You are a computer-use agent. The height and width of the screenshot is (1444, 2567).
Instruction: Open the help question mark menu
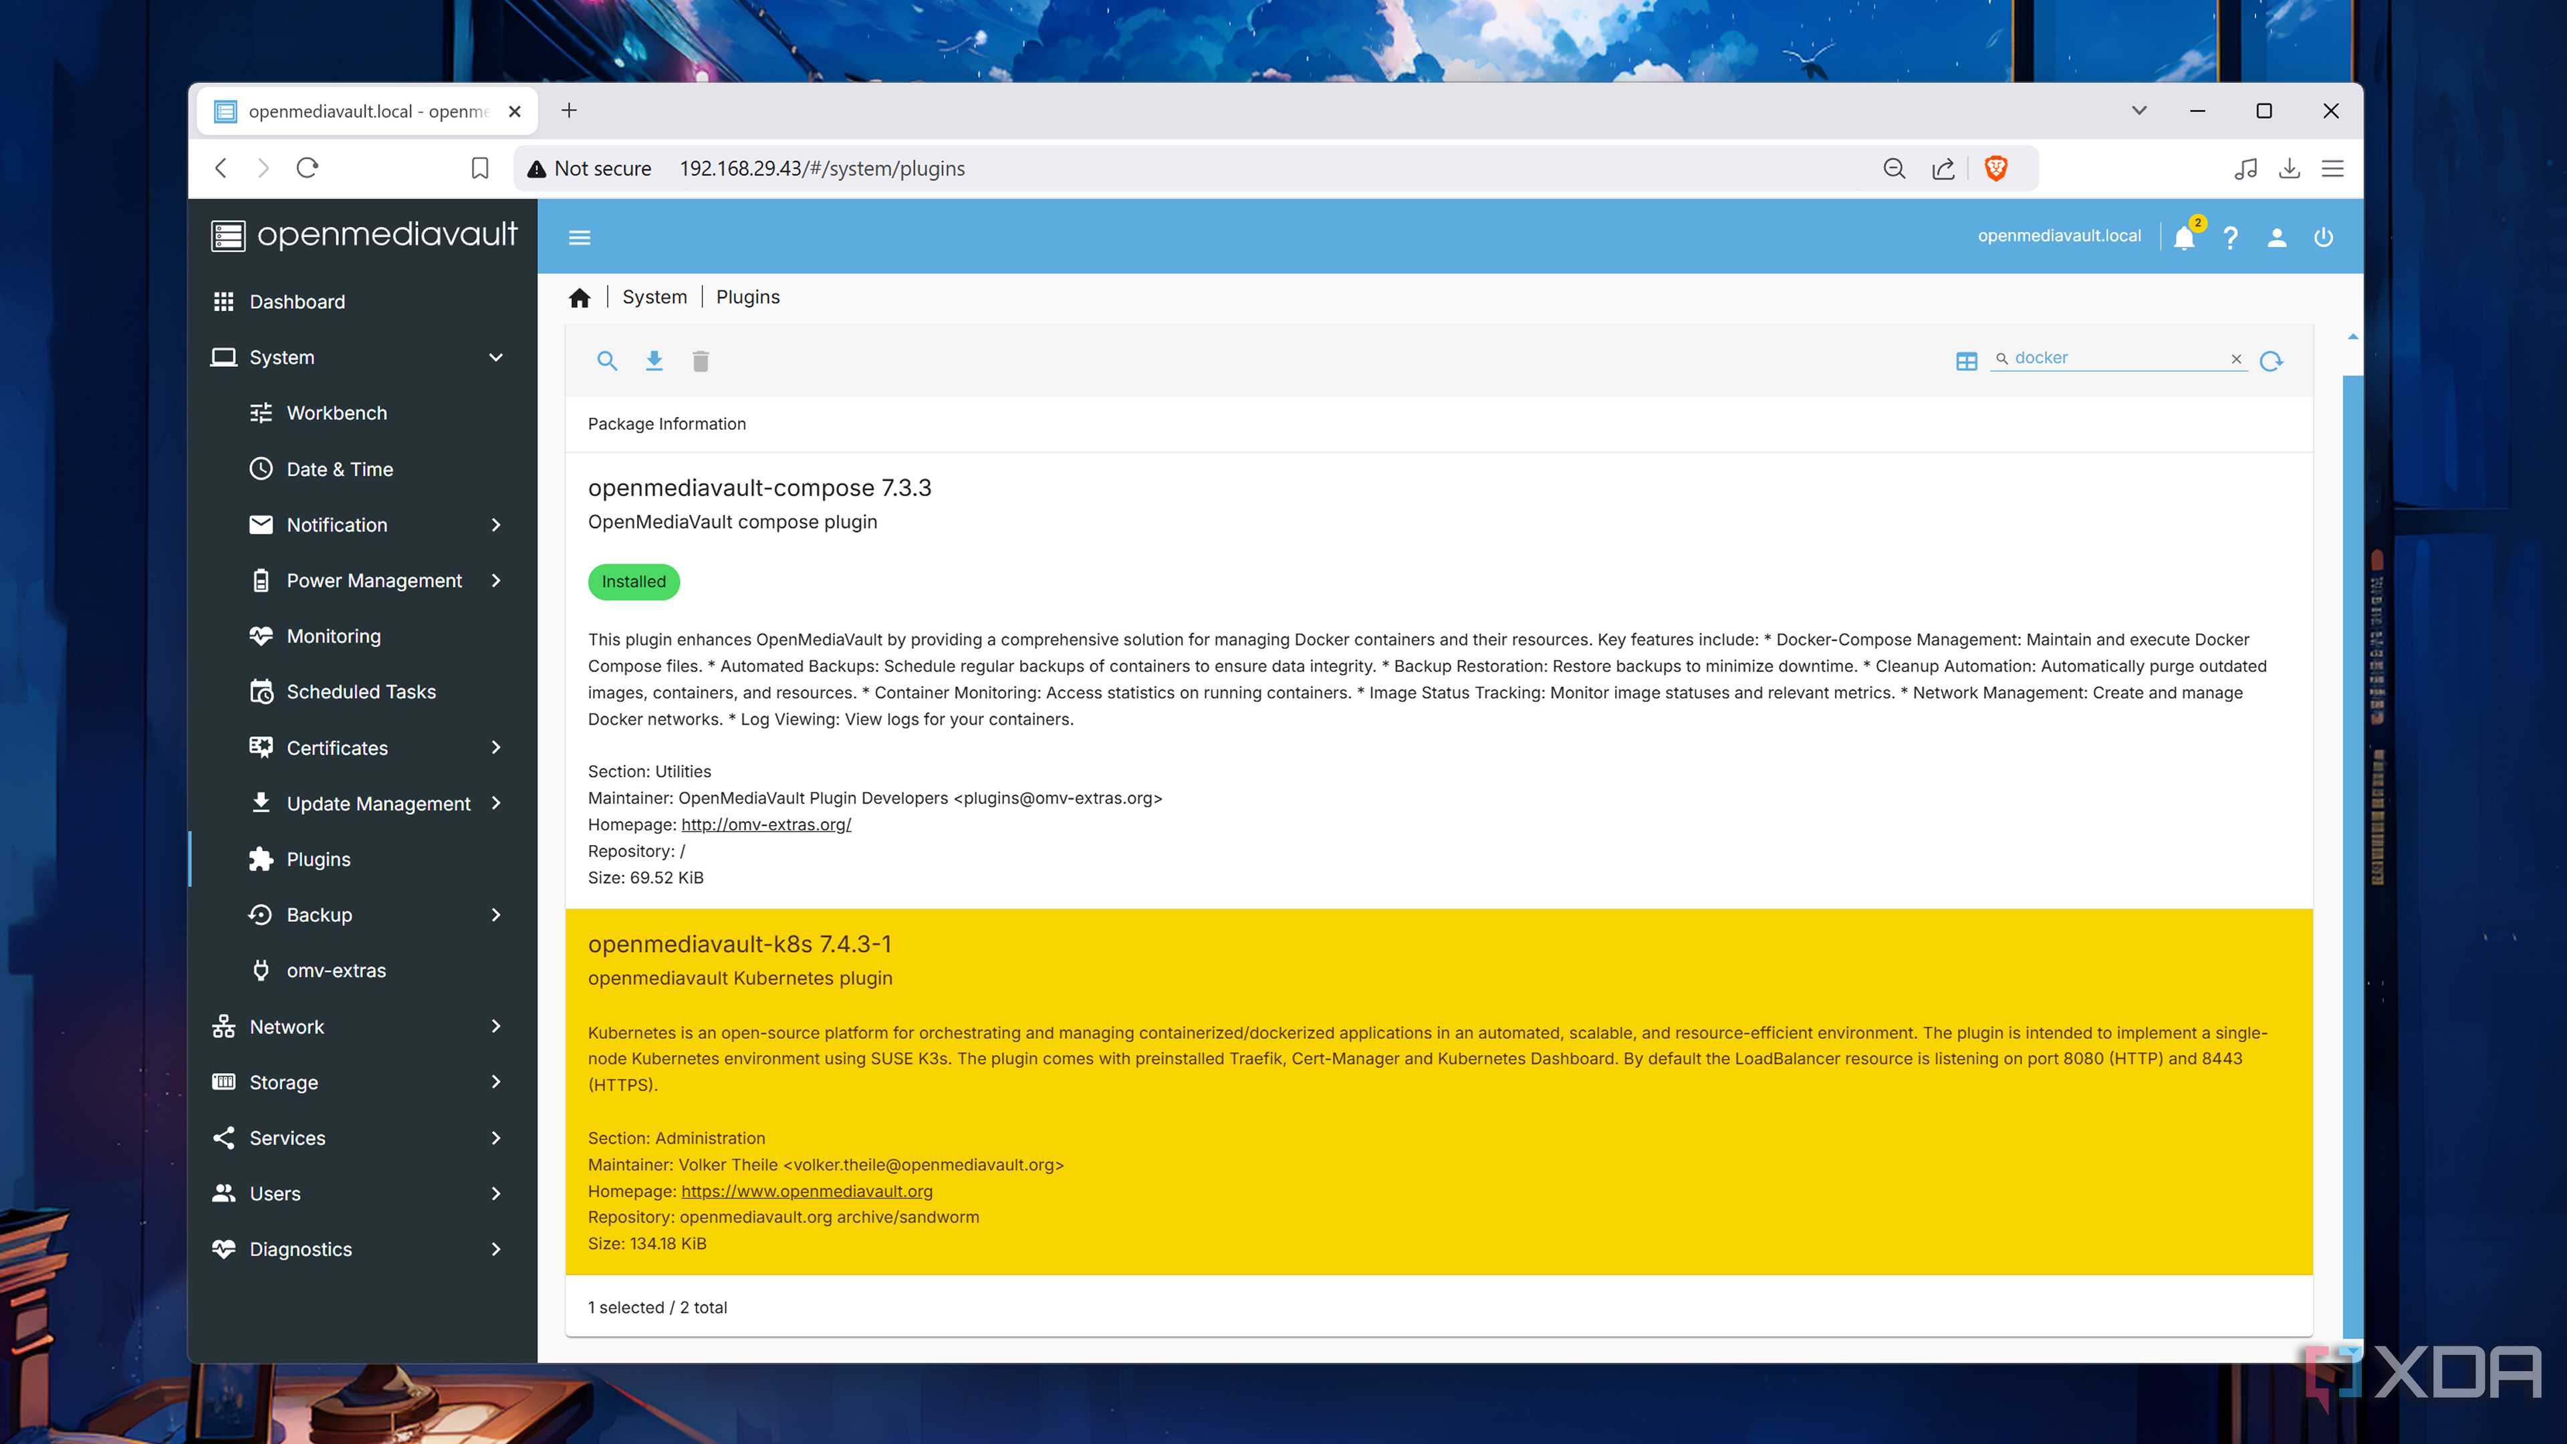click(x=2230, y=237)
